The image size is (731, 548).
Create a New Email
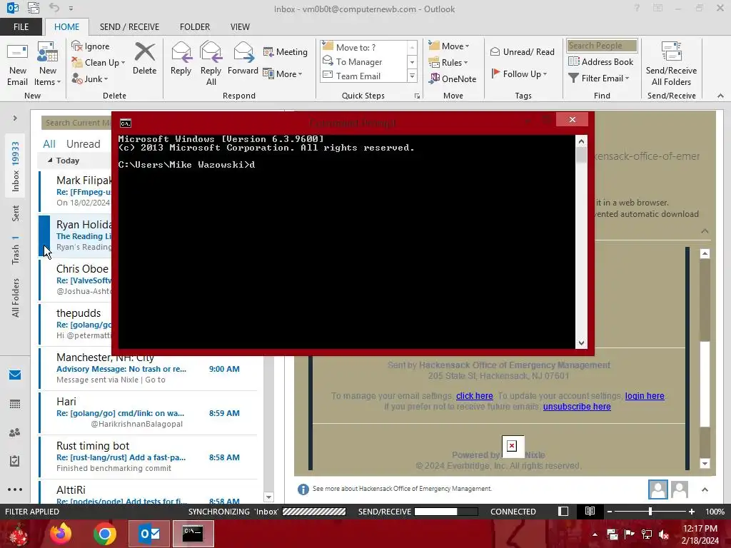click(x=17, y=65)
